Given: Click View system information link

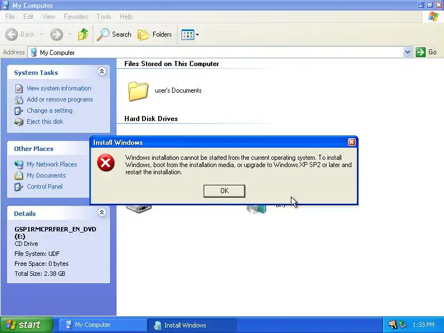Looking at the screenshot, I should click(x=59, y=88).
